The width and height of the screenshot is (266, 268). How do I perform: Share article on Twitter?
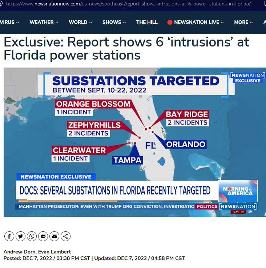pos(20,236)
